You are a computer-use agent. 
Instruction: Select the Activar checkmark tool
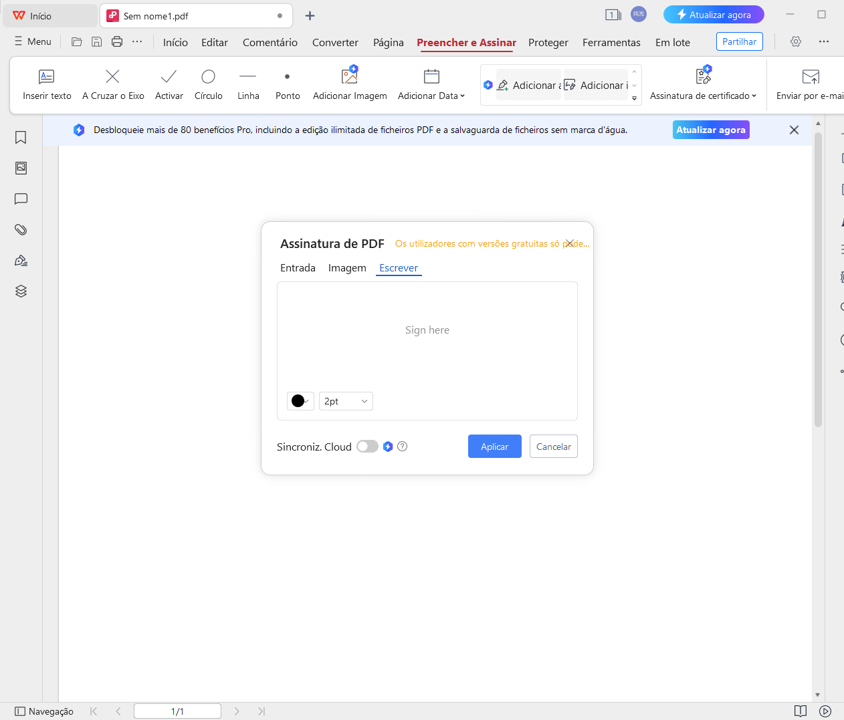[169, 85]
